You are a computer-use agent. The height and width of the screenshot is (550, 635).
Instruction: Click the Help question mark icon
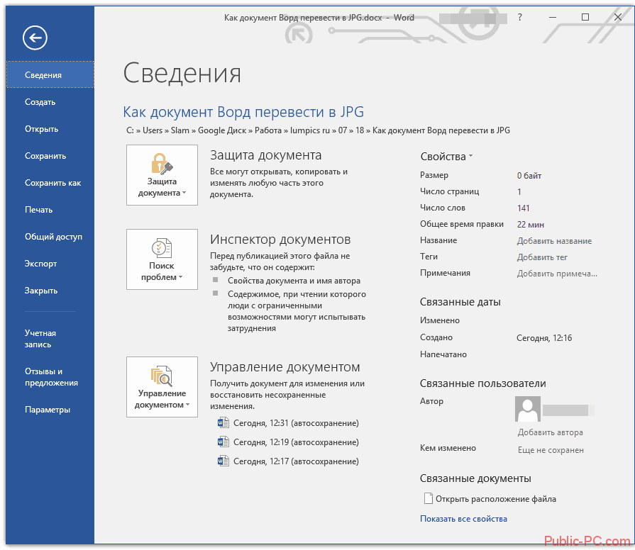coord(520,17)
